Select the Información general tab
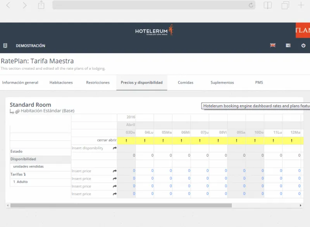 point(20,83)
